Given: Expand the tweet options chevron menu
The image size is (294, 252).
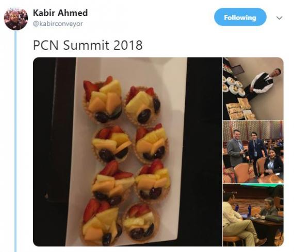Looking at the screenshot, I should (279, 18).
